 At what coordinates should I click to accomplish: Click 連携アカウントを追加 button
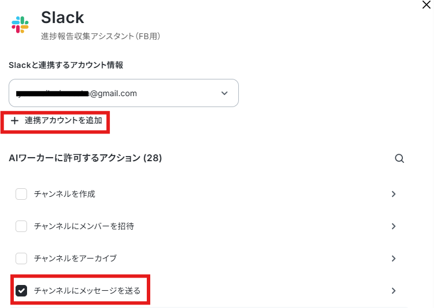point(56,121)
